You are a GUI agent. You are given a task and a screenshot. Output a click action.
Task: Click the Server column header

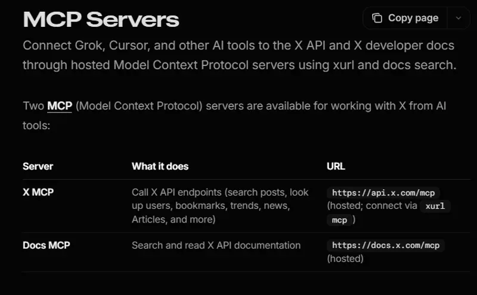point(38,167)
